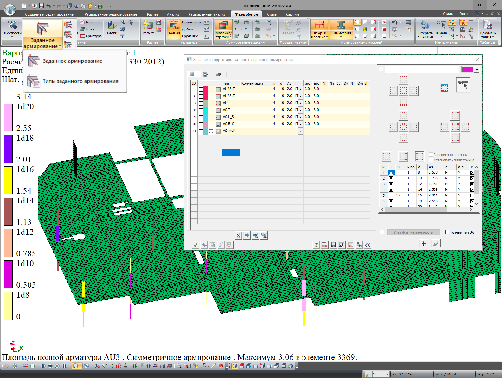Choose Типы заданного армирования menu item
The image size is (502, 378).
click(x=80, y=81)
